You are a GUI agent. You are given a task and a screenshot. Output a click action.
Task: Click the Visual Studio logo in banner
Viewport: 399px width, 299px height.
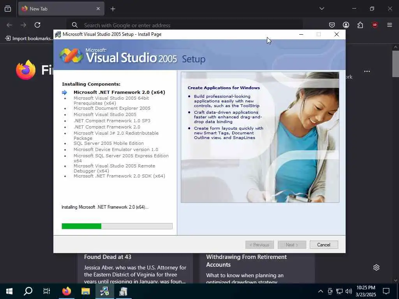[x=71, y=55]
